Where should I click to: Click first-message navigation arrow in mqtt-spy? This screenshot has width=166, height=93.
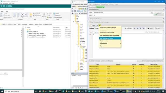point(134,28)
